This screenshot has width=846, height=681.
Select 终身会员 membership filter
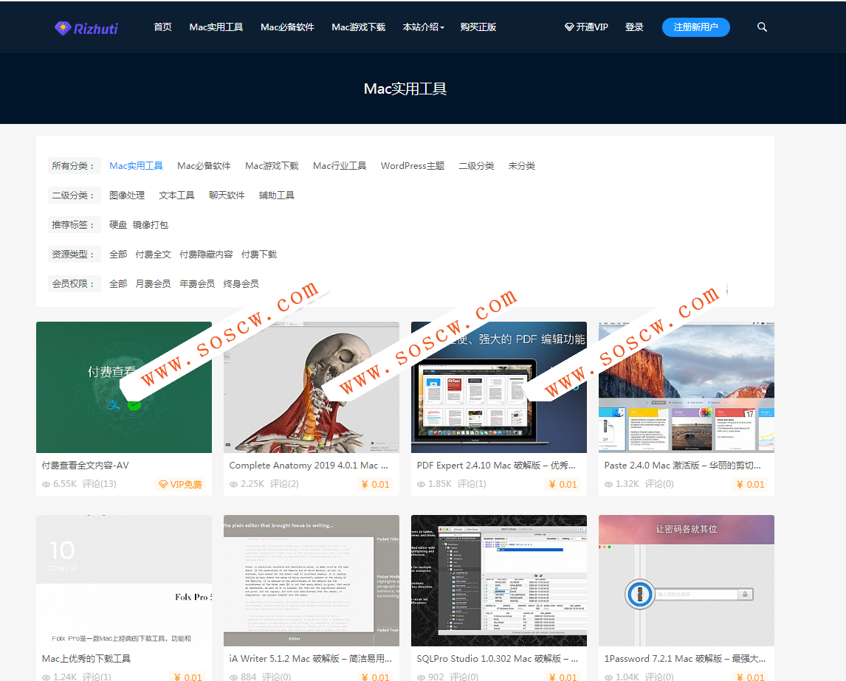coord(241,283)
